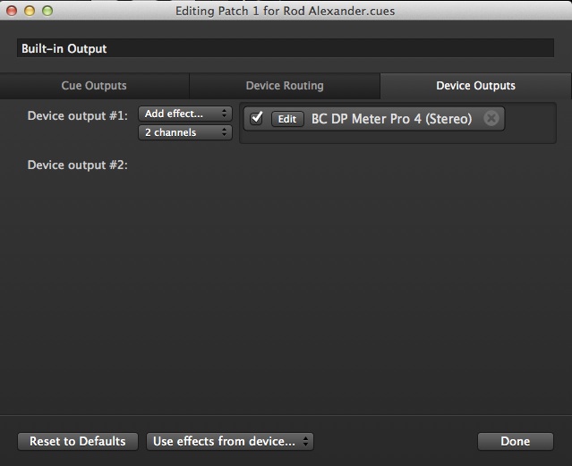Click the Device output #2 label

coord(78,165)
